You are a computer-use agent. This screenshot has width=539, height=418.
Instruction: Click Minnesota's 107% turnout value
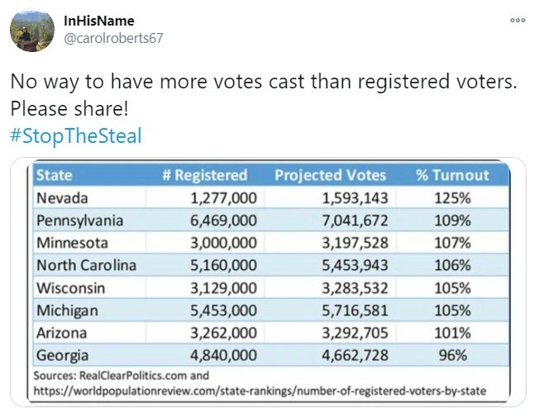[x=452, y=243]
